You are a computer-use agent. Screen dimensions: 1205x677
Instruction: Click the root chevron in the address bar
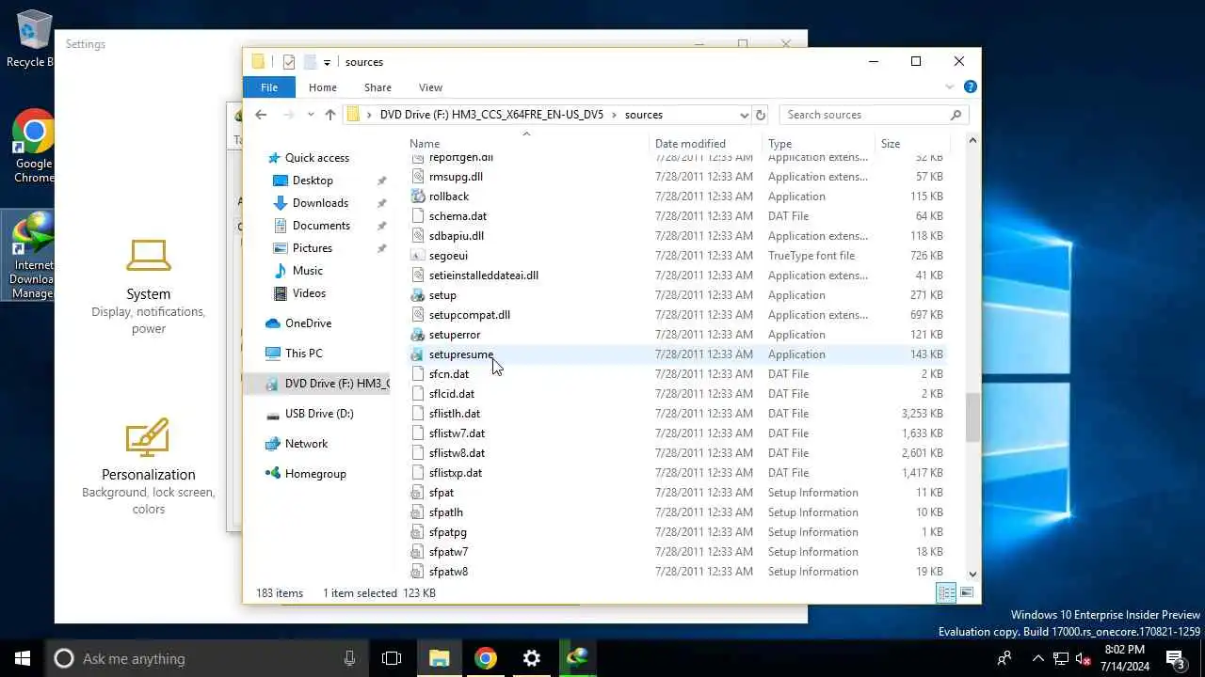point(370,115)
